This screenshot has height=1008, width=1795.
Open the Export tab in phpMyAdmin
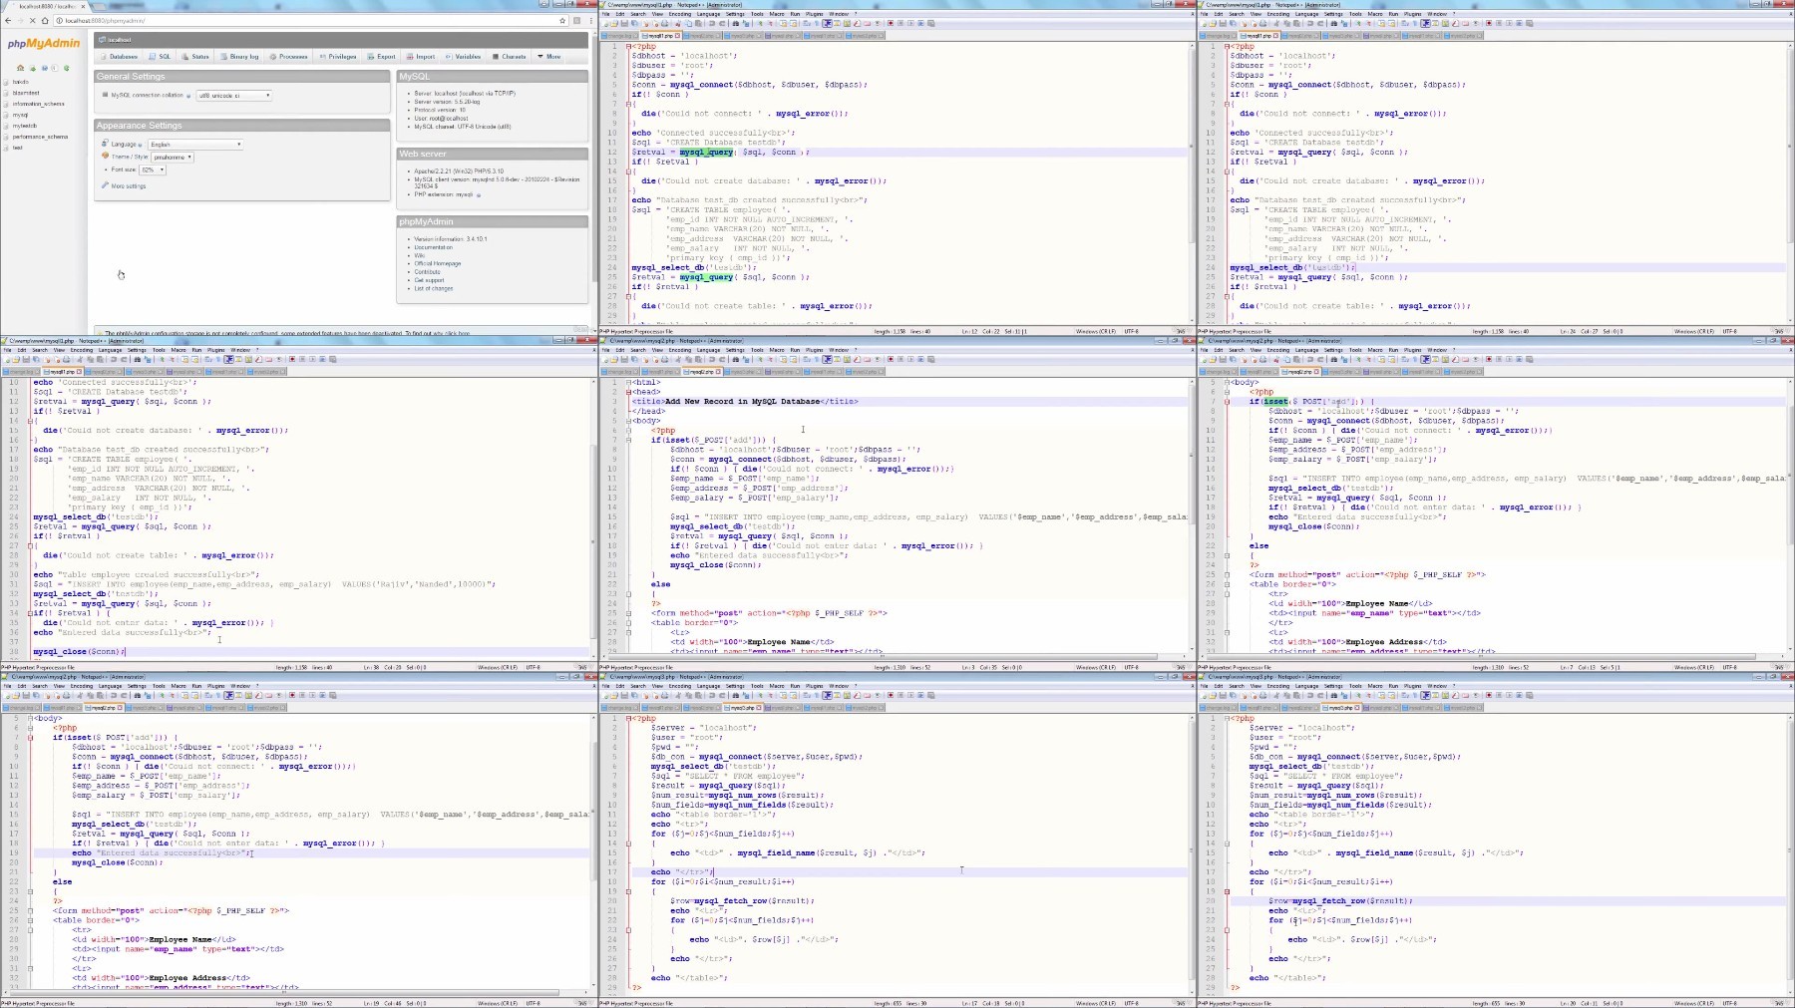(382, 57)
